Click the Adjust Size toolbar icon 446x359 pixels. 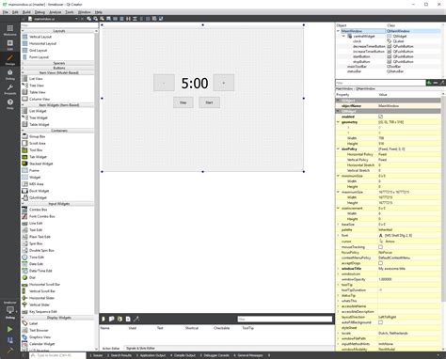[x=161, y=19]
